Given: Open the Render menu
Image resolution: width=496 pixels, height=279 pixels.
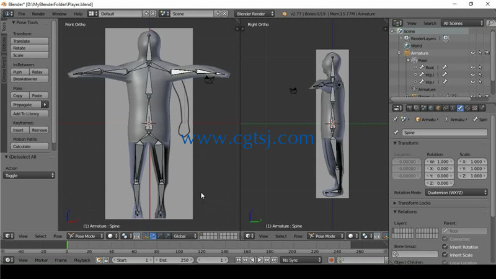Looking at the screenshot, I should [38, 14].
